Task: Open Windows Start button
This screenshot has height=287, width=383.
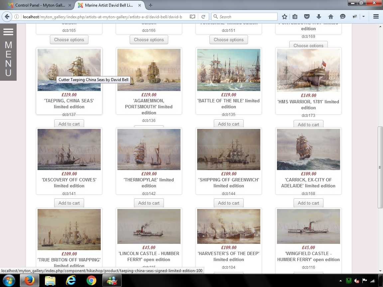Action: coord(9,280)
